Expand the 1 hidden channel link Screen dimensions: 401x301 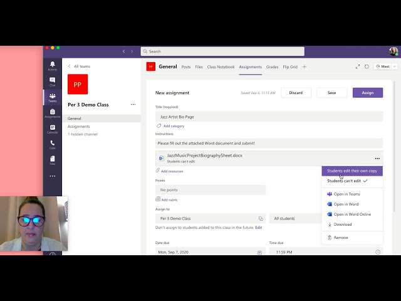pos(83,134)
